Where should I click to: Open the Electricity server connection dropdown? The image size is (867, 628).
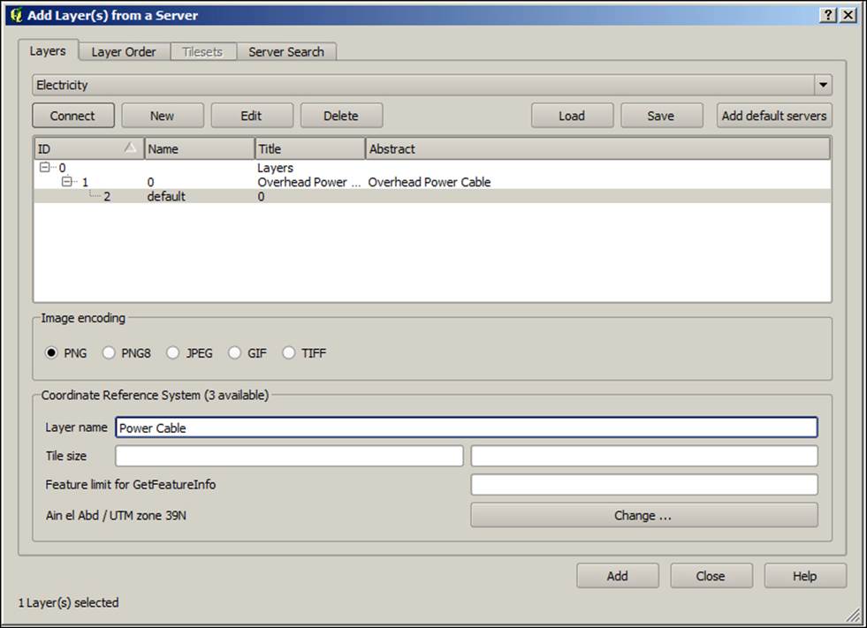pos(824,84)
